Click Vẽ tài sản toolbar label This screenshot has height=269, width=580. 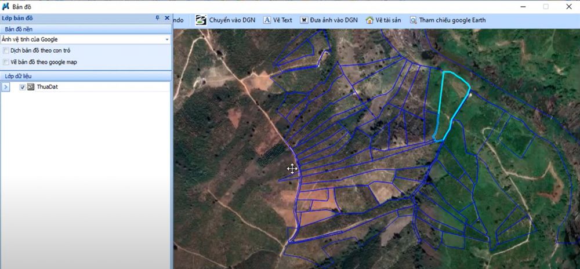pos(388,20)
